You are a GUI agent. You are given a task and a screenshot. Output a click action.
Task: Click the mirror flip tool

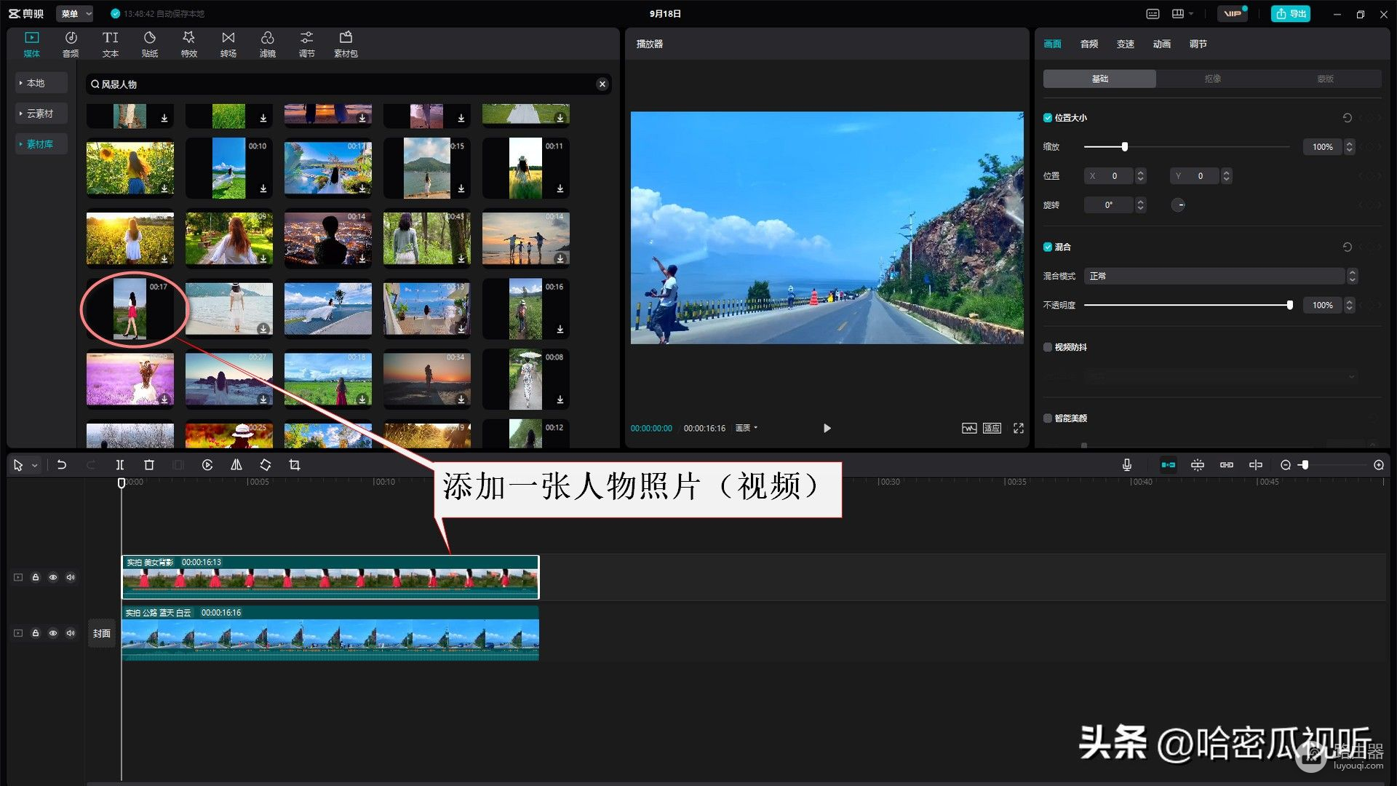[236, 465]
